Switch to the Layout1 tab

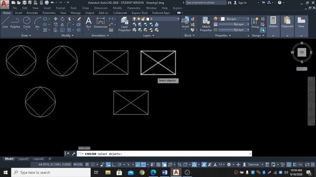pos(23,159)
